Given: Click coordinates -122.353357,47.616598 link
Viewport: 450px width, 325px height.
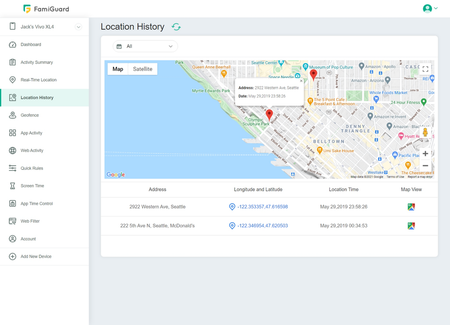Looking at the screenshot, I should (262, 207).
